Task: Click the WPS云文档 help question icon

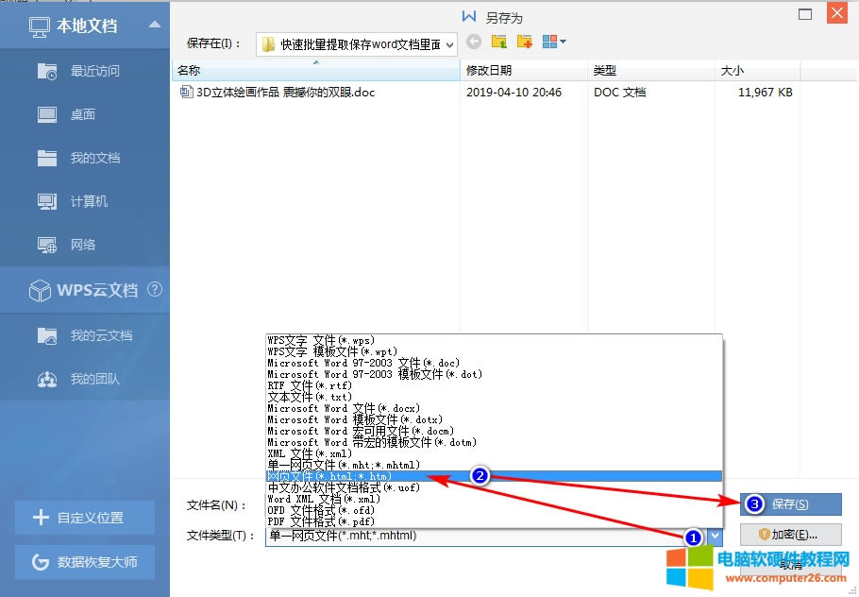Action: click(x=156, y=289)
